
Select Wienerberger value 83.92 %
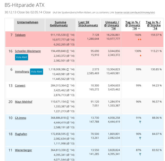point(157,150)
